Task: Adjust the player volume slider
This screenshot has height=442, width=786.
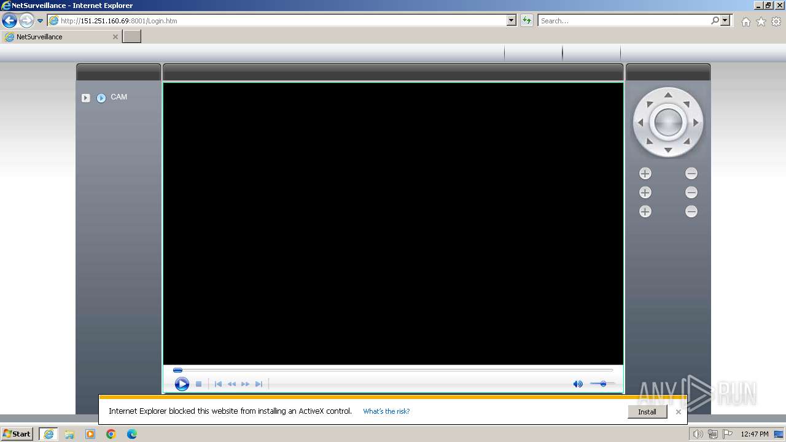Action: tap(602, 384)
